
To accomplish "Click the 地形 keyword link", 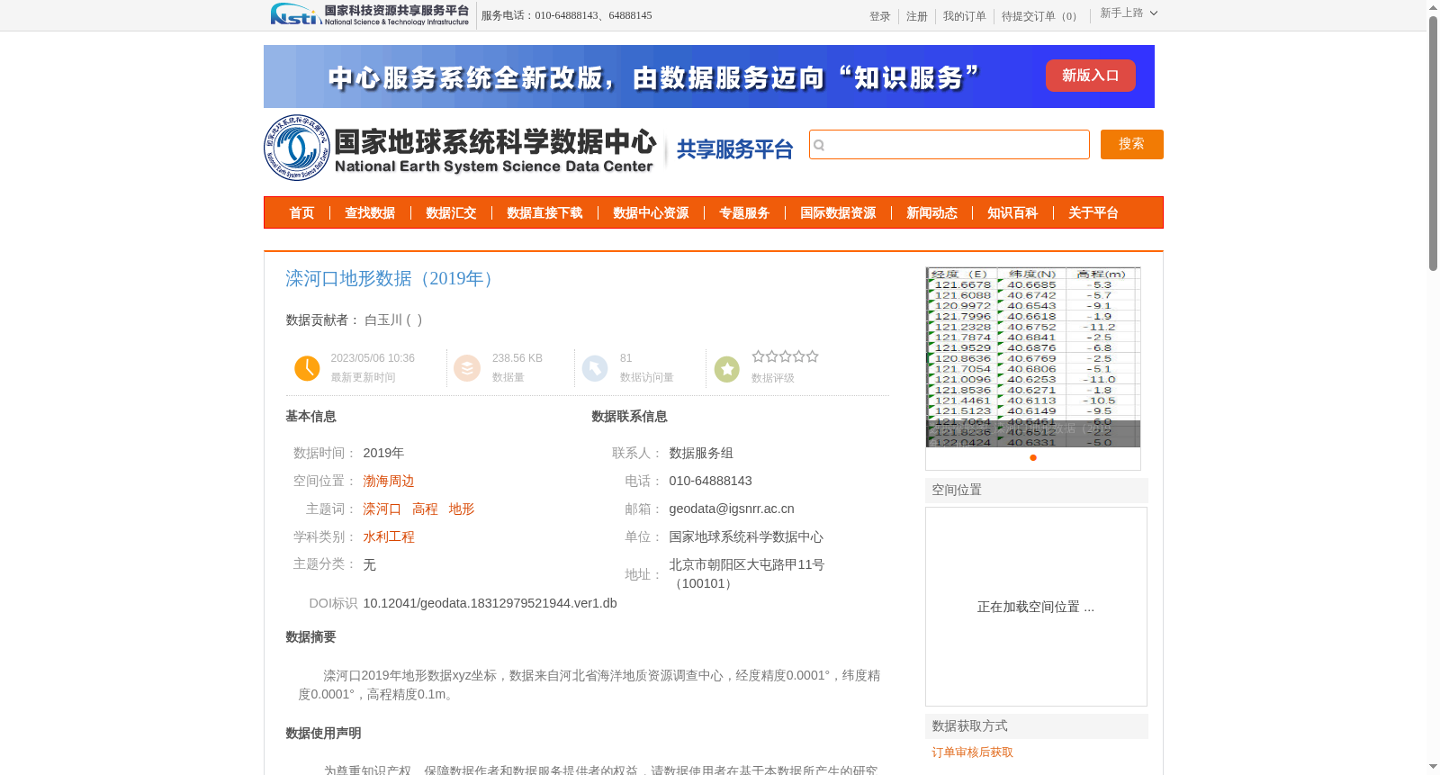I will tap(462, 509).
